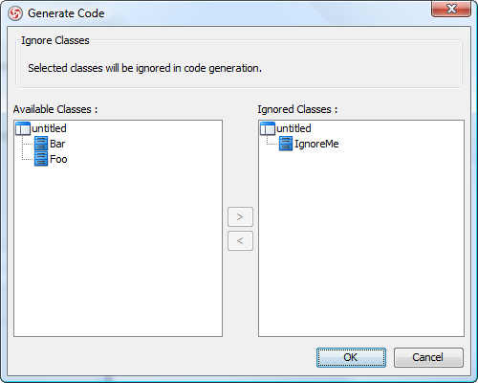
Task: Select the untitled text under Ignored Classes
Action: tap(293, 128)
